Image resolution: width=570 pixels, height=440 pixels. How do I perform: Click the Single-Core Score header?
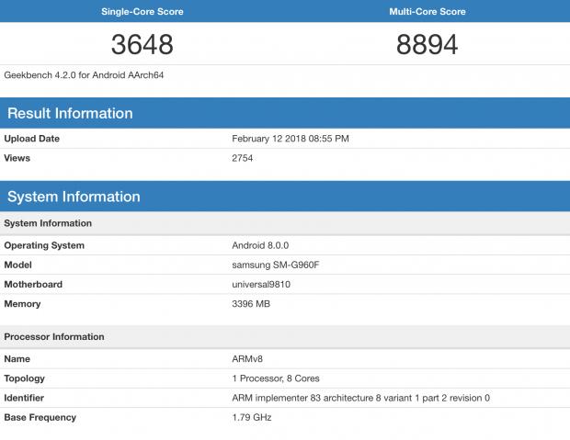142,12
